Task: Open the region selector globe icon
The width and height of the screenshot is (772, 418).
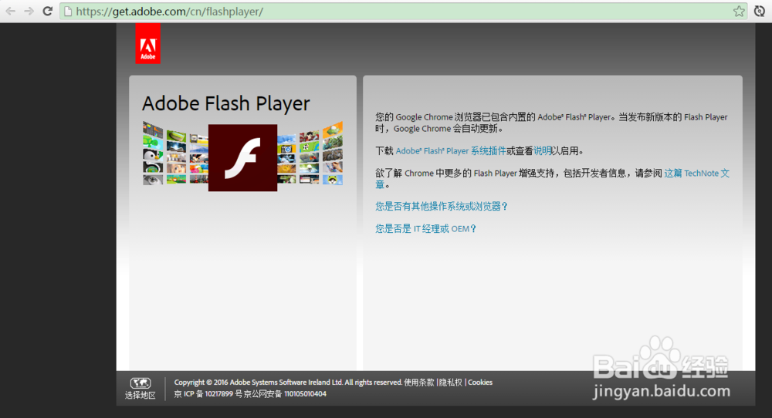Action: [x=141, y=383]
